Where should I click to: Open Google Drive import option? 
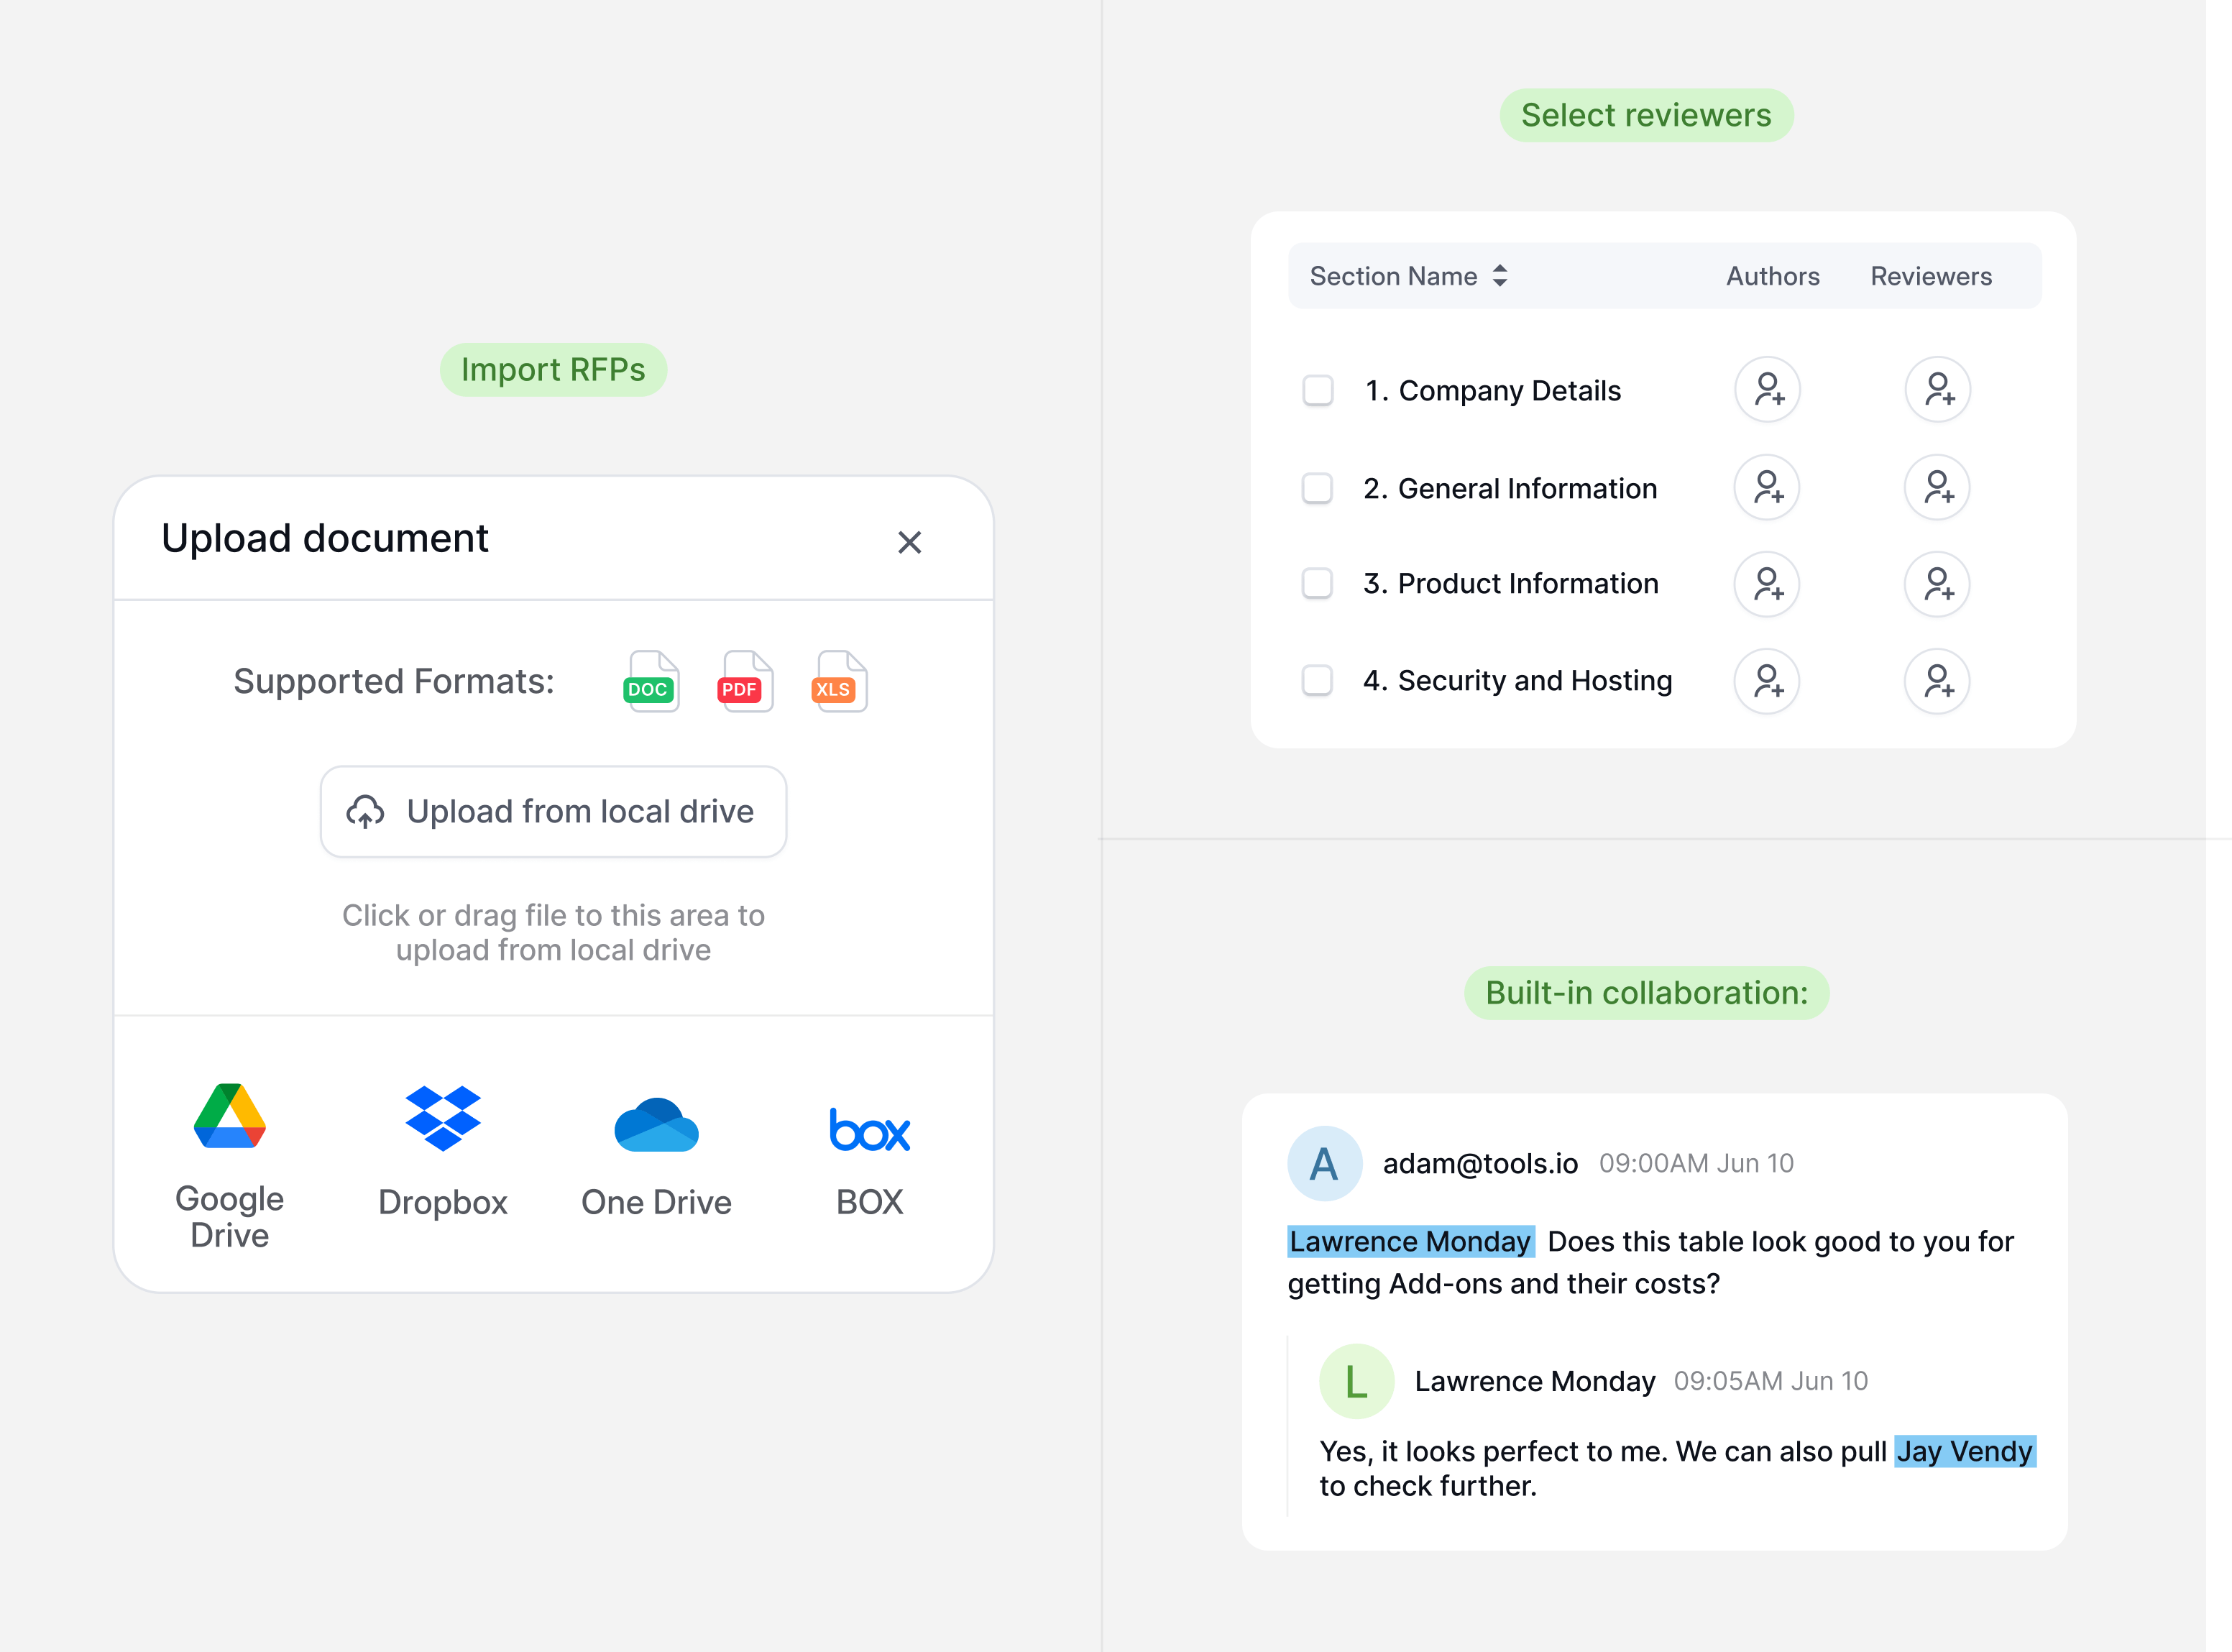tap(229, 1117)
